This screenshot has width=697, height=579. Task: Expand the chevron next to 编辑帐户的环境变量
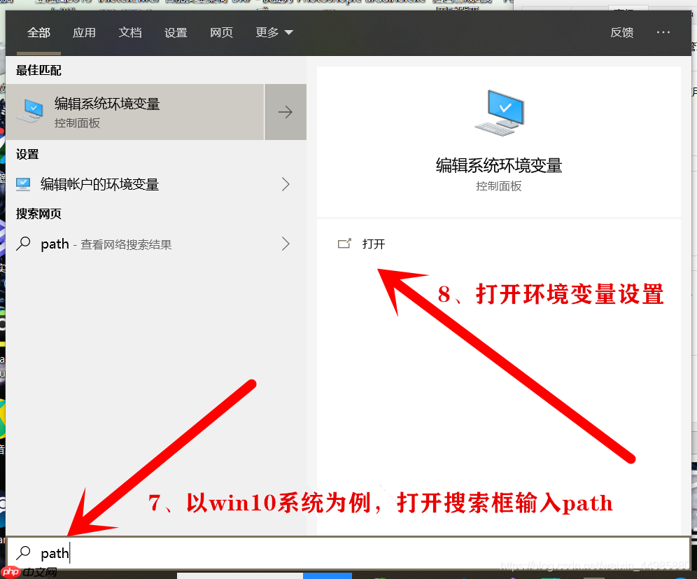(285, 184)
